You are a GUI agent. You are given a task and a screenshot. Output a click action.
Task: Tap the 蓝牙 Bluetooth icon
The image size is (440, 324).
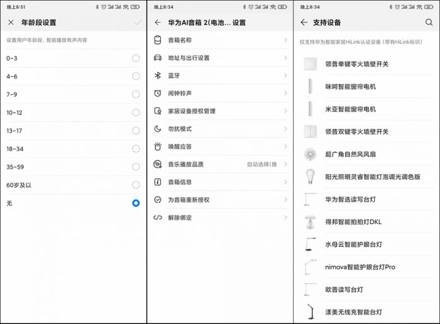coord(158,75)
